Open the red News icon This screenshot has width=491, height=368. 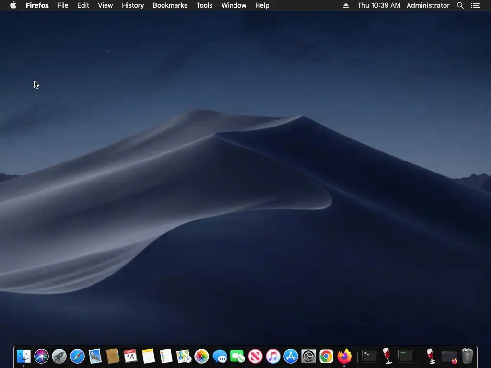click(x=255, y=356)
